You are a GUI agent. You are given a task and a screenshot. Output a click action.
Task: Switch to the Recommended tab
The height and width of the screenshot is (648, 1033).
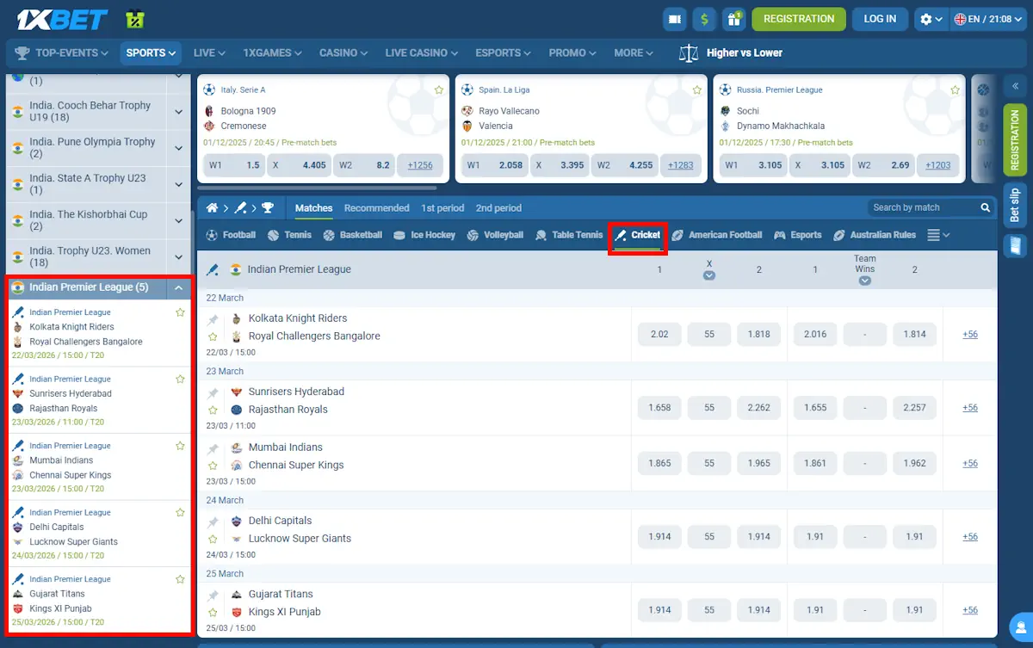tap(377, 207)
